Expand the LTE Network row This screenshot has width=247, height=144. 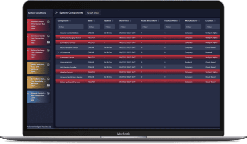point(58,52)
